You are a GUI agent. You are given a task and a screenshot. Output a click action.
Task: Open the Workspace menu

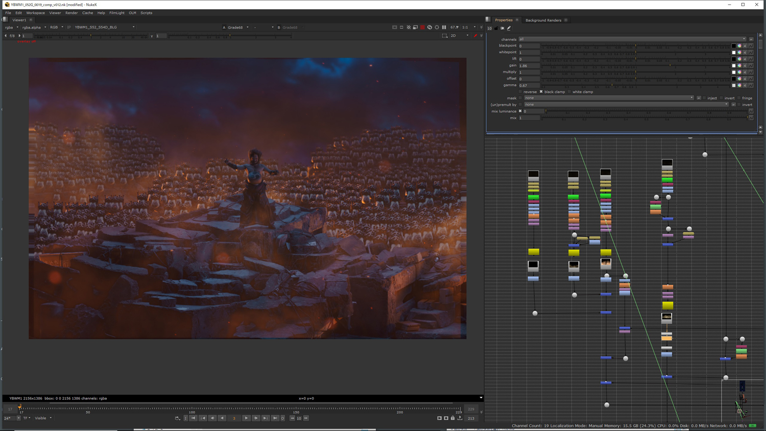pyautogui.click(x=35, y=13)
